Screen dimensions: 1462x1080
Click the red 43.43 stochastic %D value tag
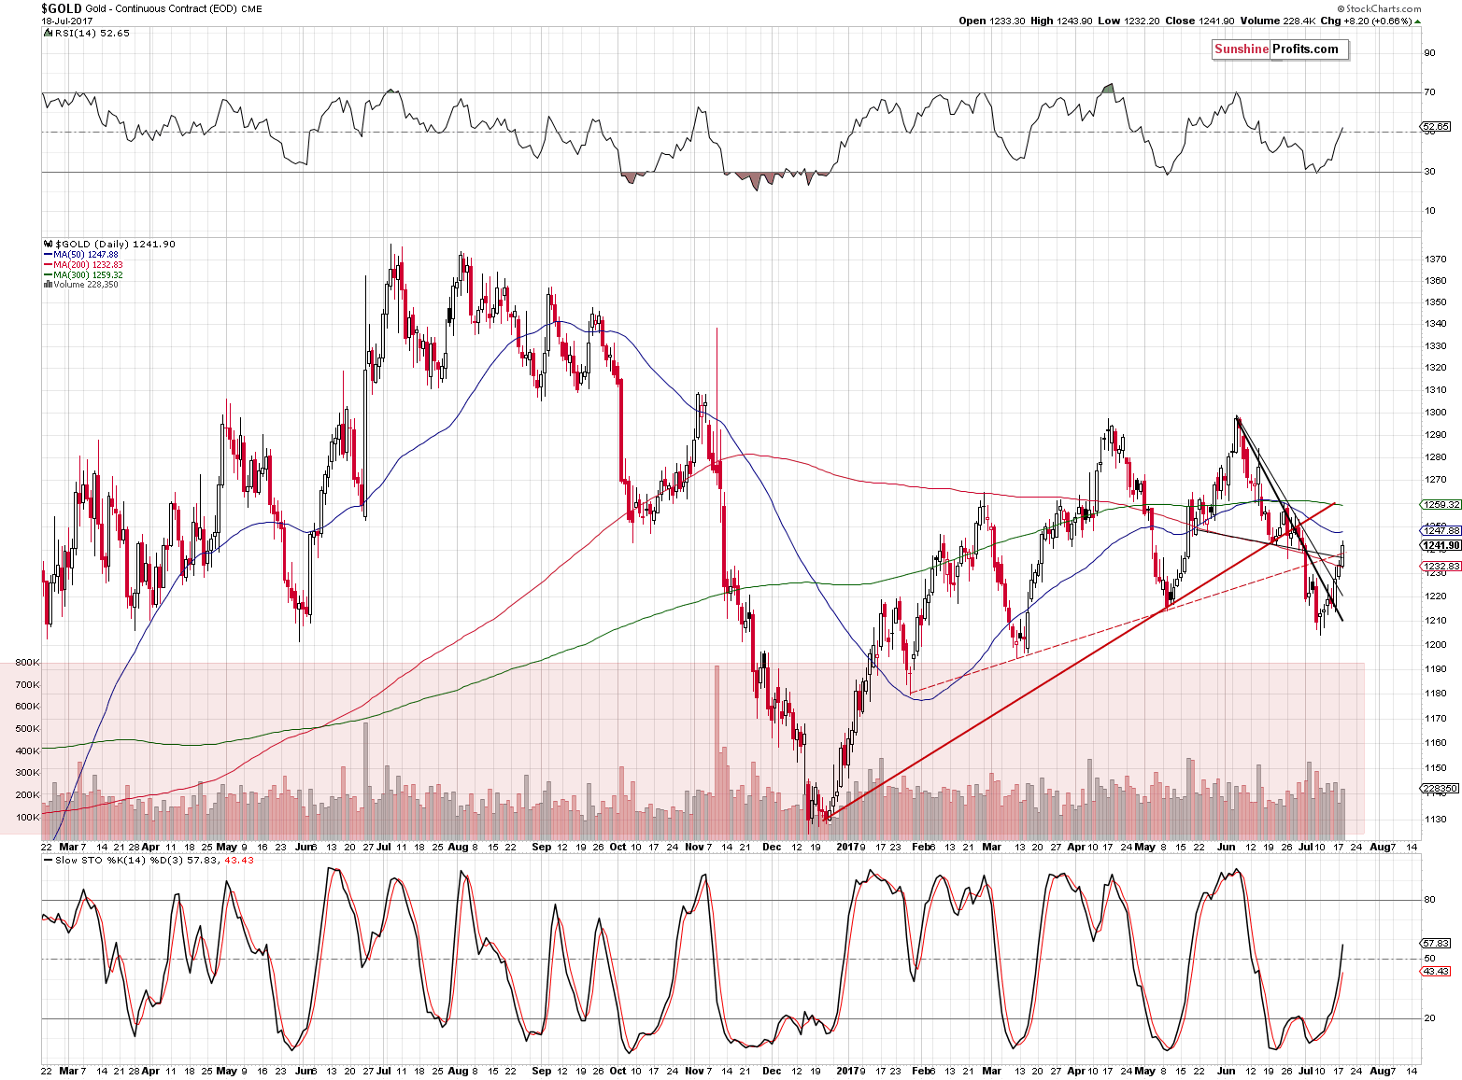point(1436,971)
